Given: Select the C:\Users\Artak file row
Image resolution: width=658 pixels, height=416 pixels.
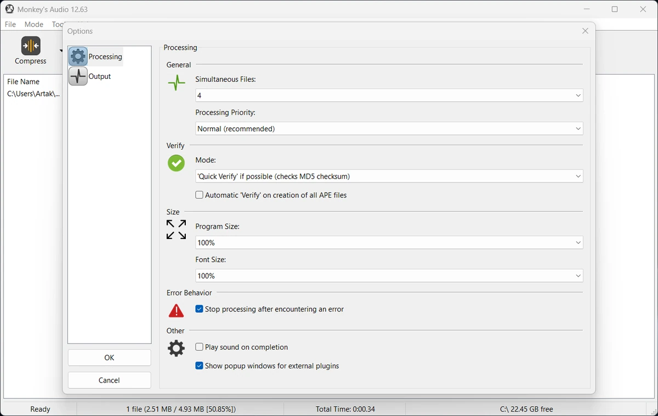Looking at the screenshot, I should tap(33, 94).
